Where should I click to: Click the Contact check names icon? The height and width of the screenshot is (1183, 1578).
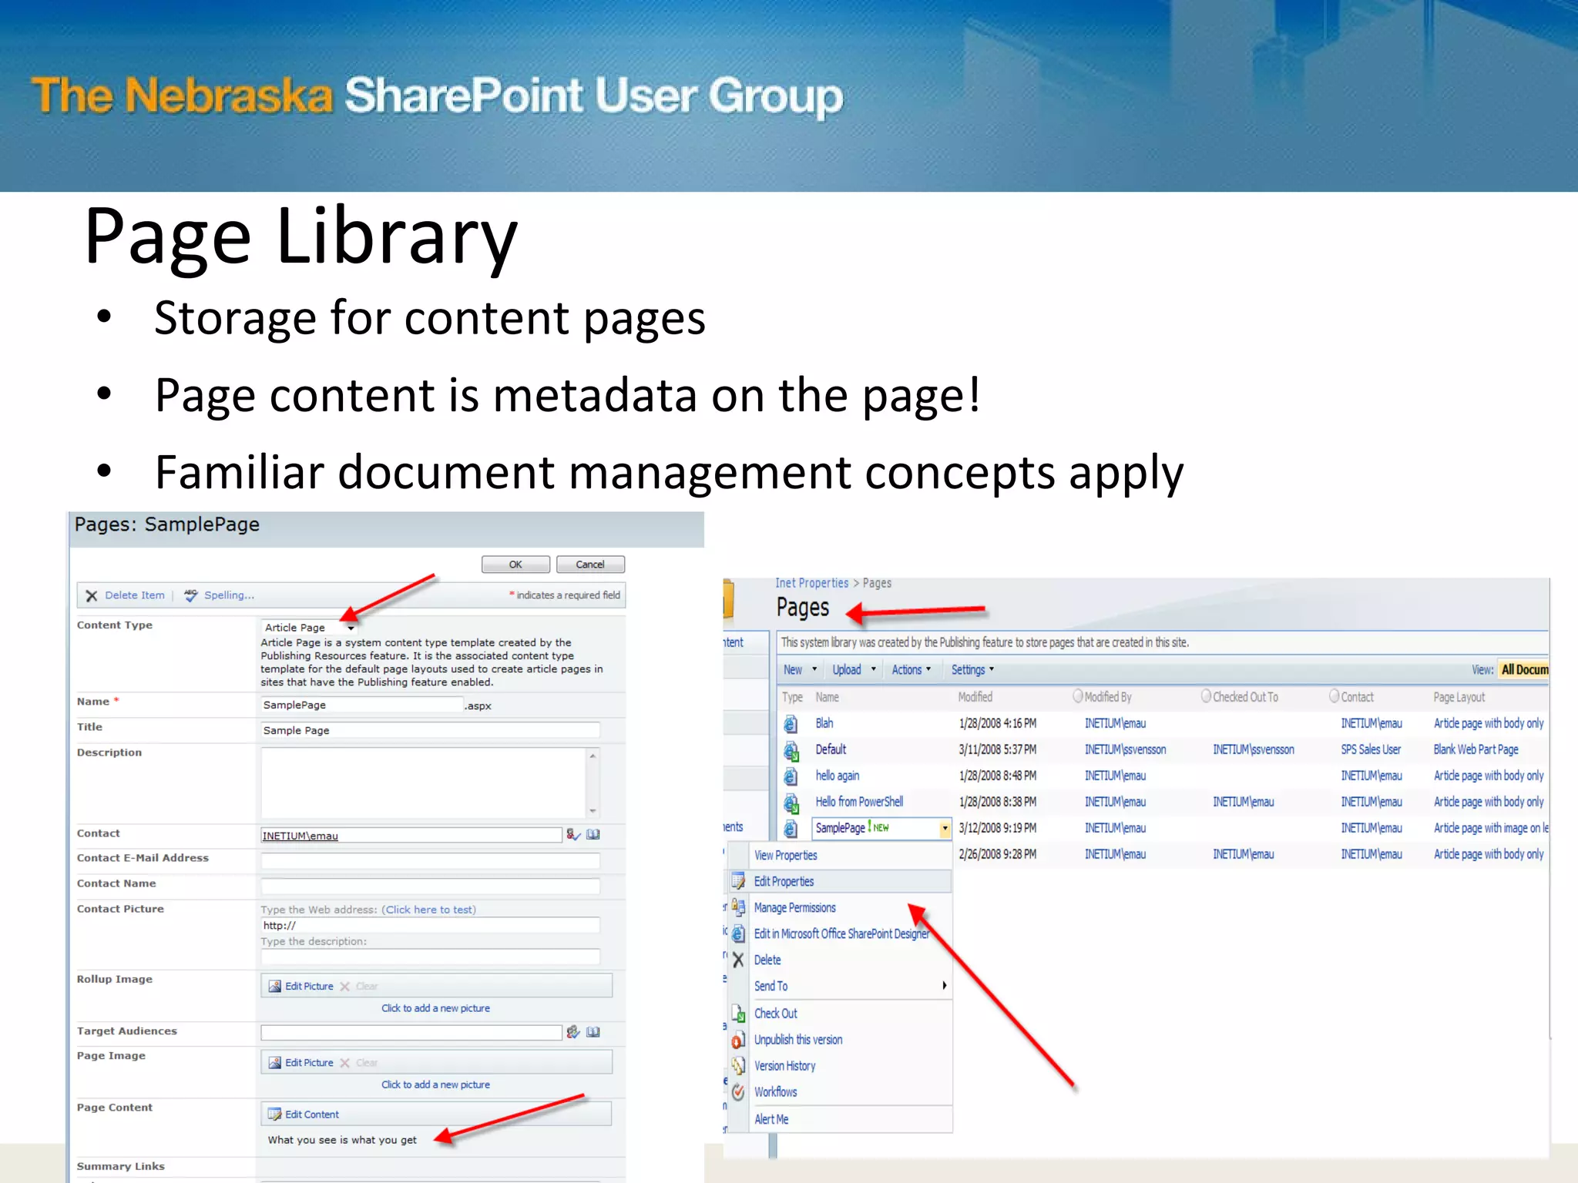tap(573, 835)
